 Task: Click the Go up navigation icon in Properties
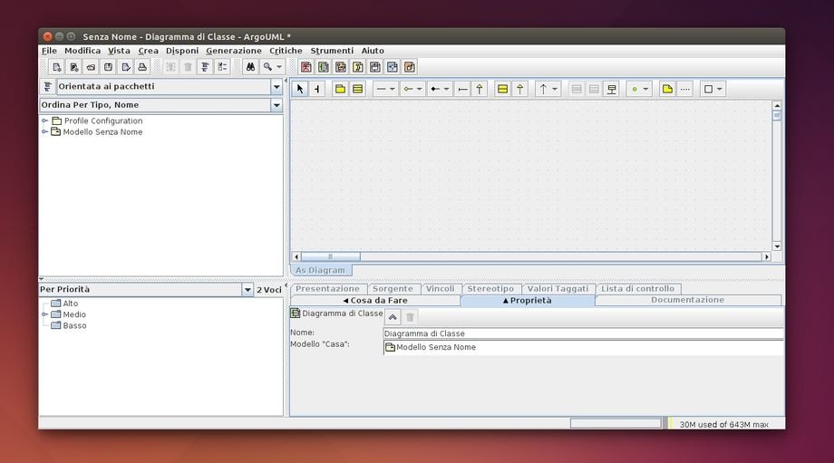point(393,316)
